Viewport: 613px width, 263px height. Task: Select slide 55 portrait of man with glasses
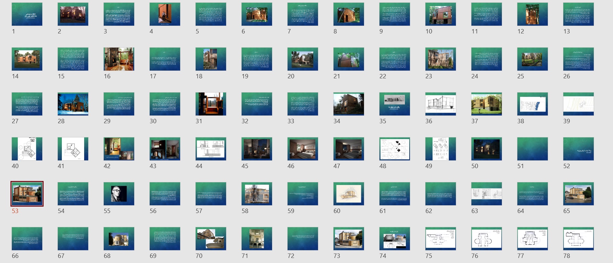click(119, 194)
